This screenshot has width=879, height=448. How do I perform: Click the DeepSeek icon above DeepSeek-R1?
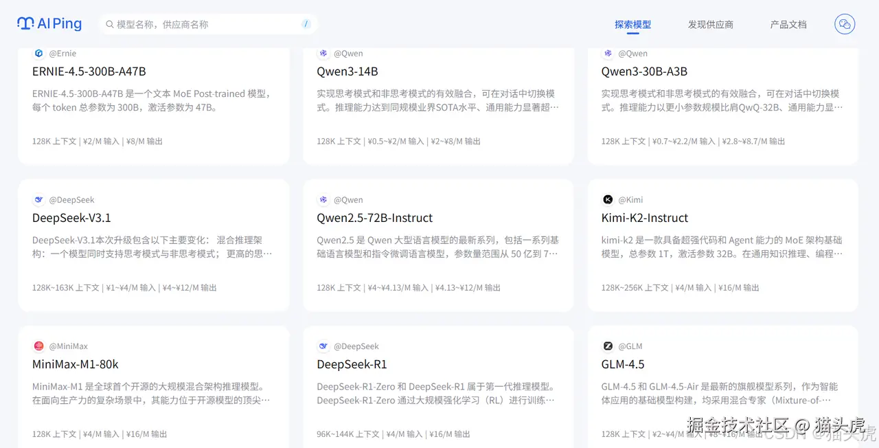[323, 346]
